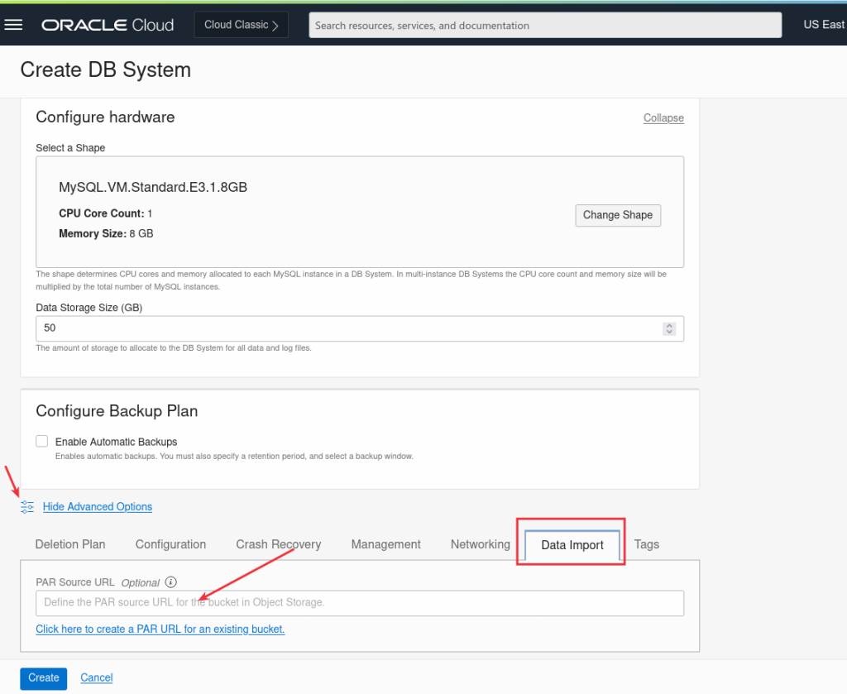Increase Data Storage Size using the stepper
The width and height of the screenshot is (847, 694).
669,325
